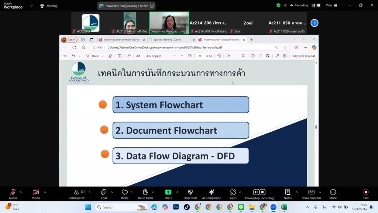Pause recording from the top Recording indicator
Screen dimensions: 378x213
click(x=313, y=5)
